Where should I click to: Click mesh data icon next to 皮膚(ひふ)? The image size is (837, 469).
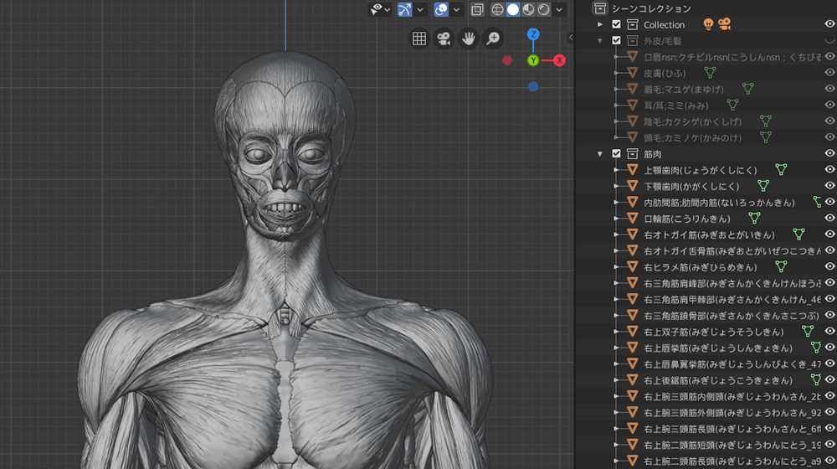click(x=710, y=73)
